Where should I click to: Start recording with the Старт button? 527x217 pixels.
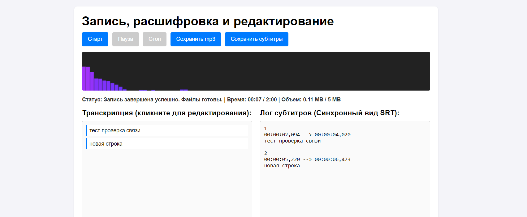point(95,39)
